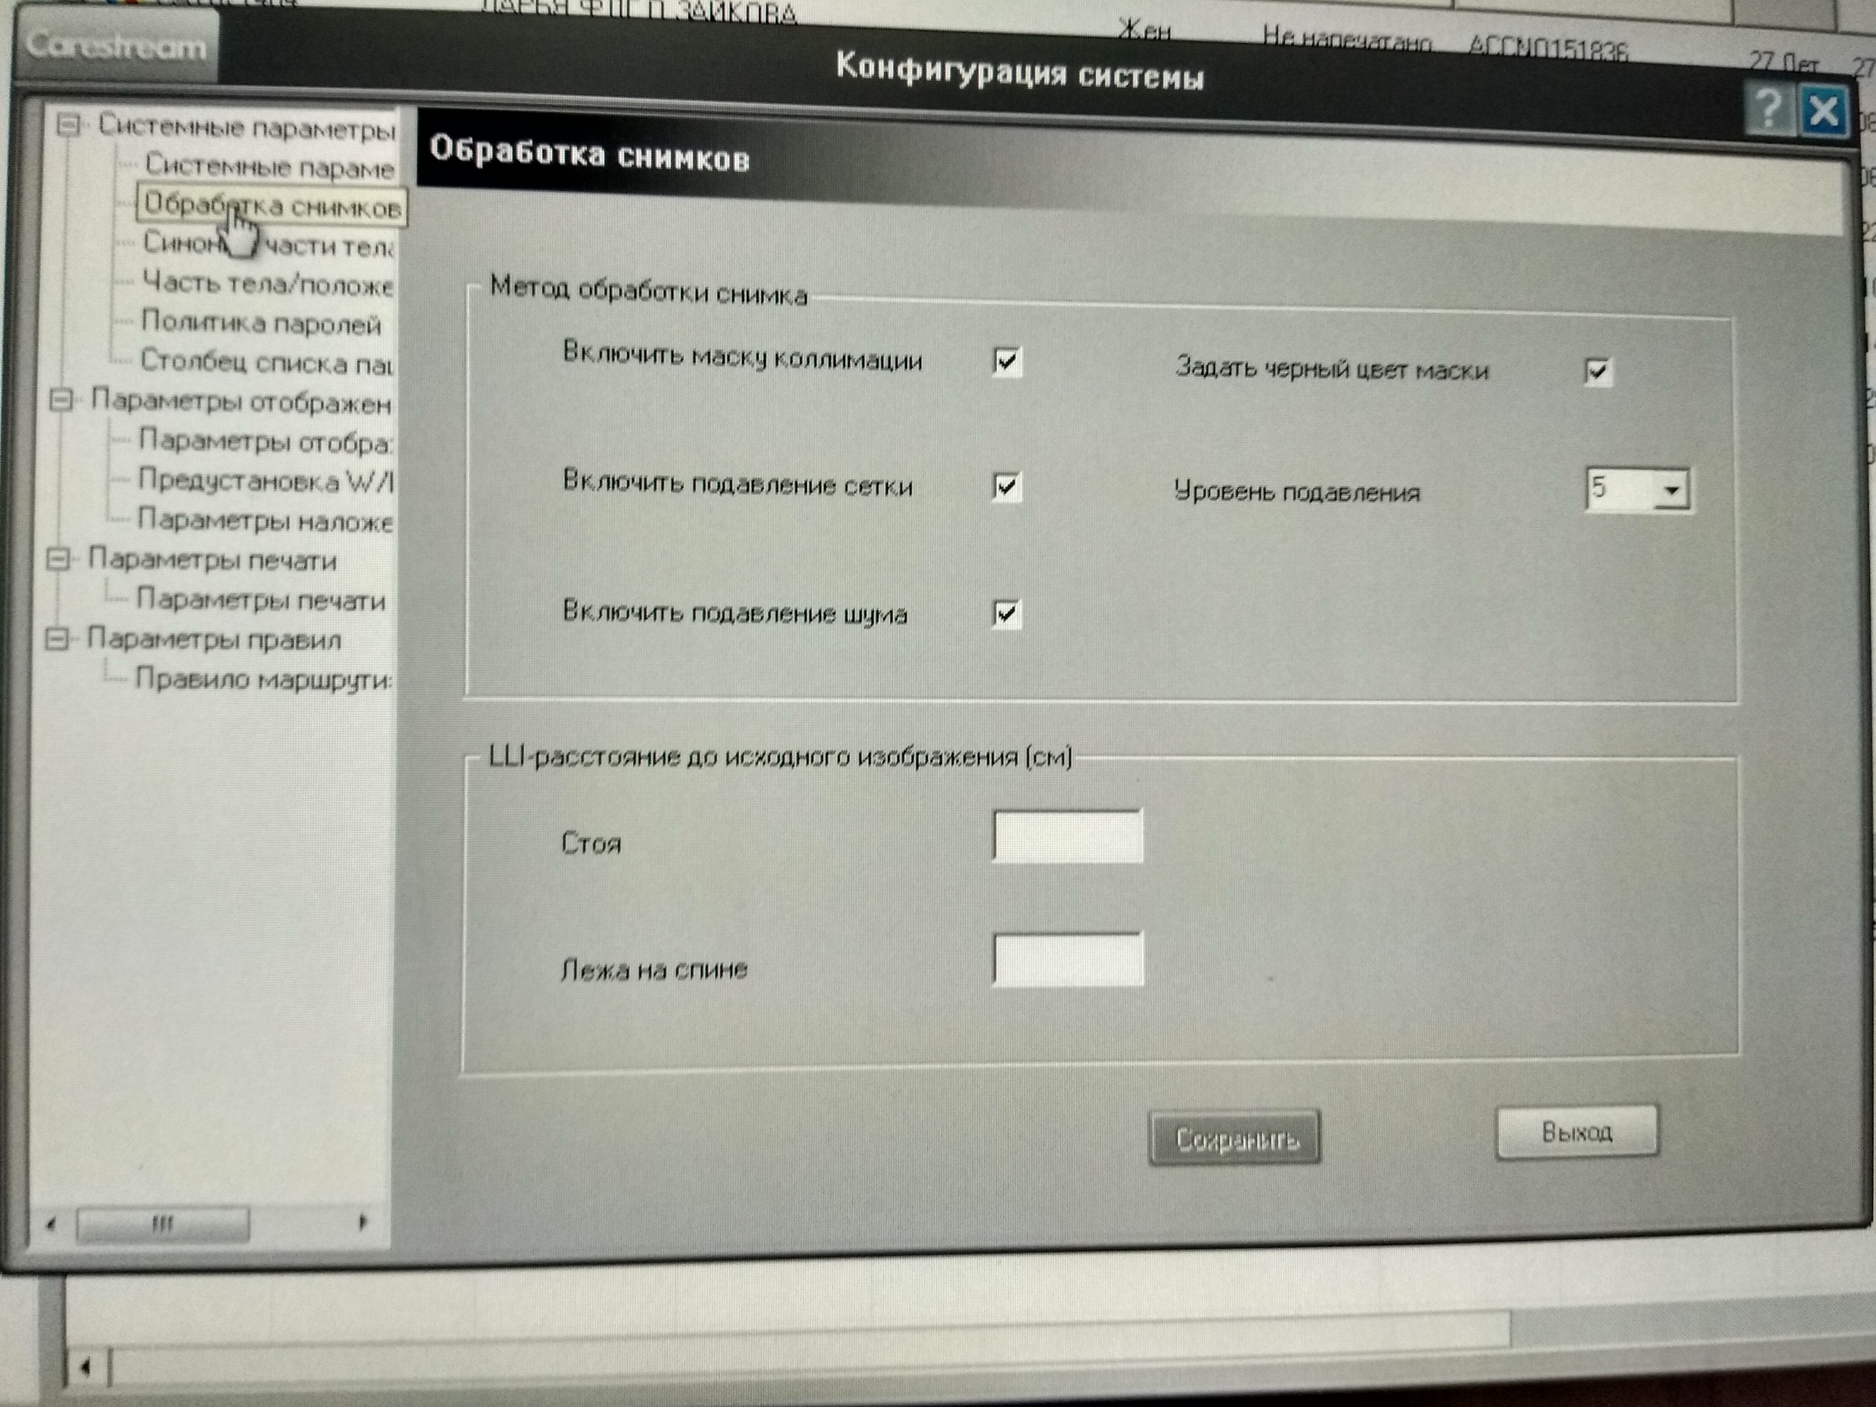1876x1407 pixels.
Task: Click the bottom-left window scroll arrow
Action: pyautogui.click(x=86, y=1366)
